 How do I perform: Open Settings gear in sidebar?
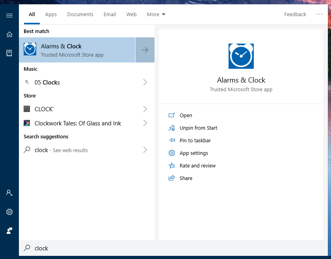pos(9,211)
